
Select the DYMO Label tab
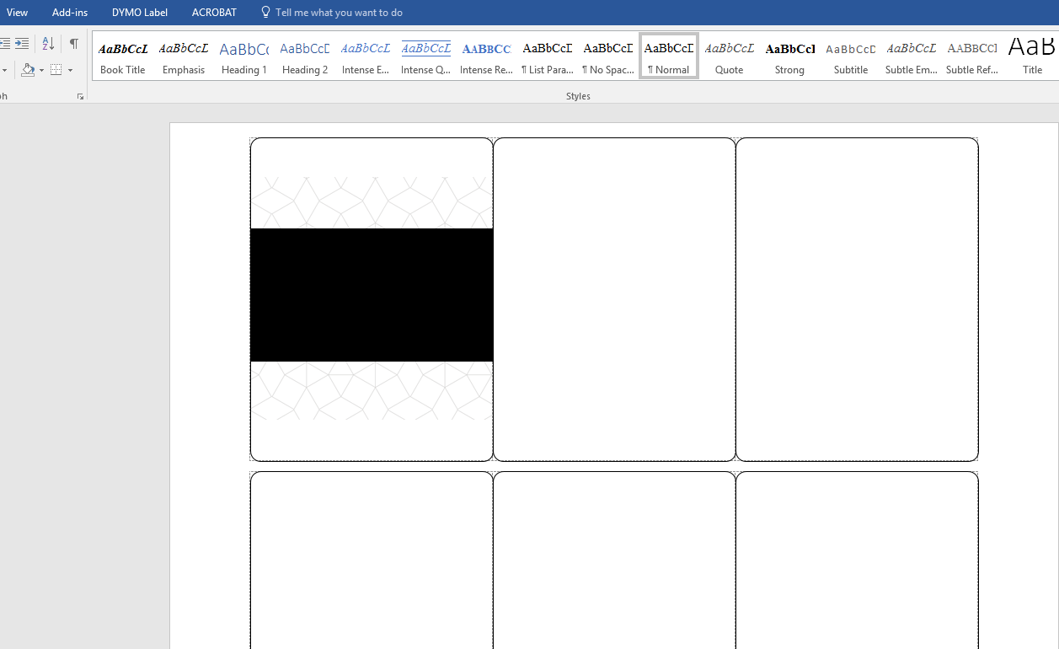point(139,12)
